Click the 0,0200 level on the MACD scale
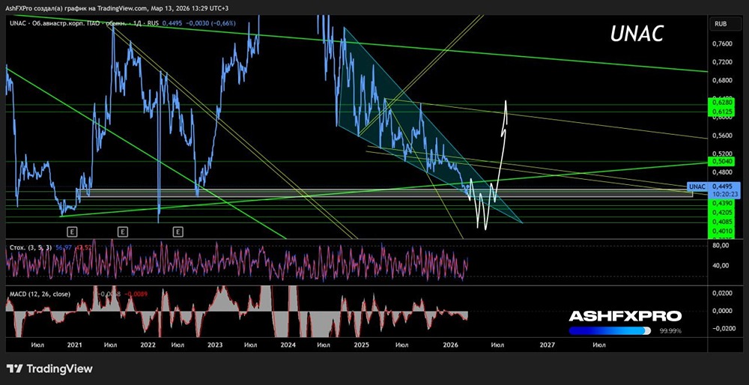The width and height of the screenshot is (749, 385). point(721,292)
